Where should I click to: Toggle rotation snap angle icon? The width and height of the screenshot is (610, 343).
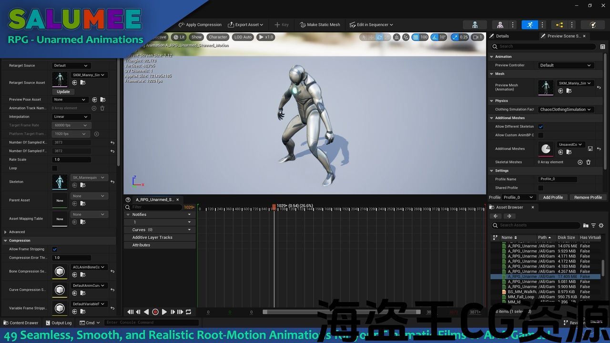[435, 37]
